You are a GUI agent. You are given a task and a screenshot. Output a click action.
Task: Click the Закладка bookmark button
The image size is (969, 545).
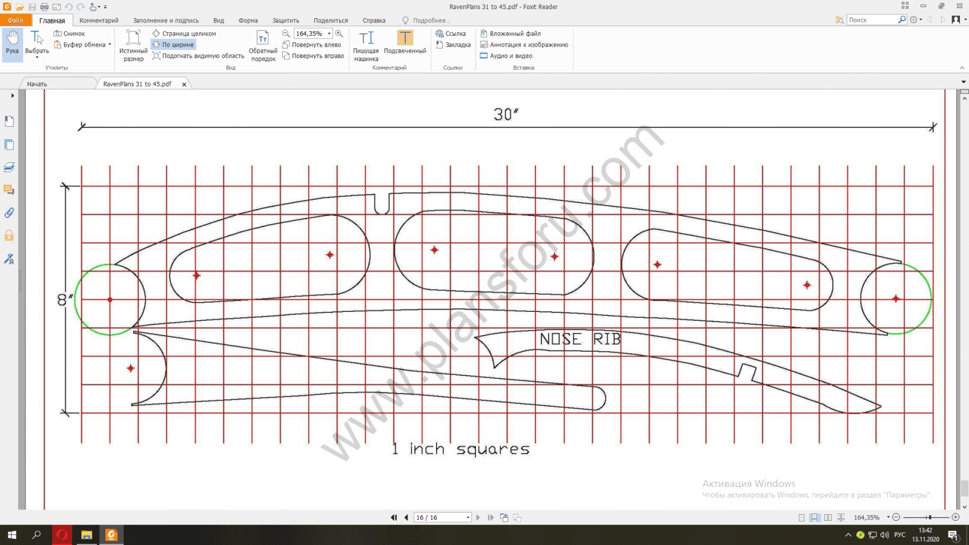[x=453, y=45]
